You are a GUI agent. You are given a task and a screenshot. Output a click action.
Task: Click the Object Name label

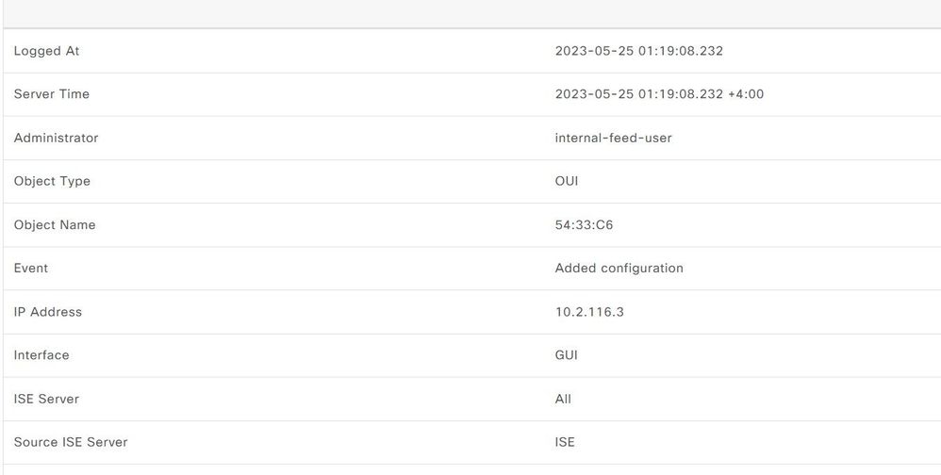(x=55, y=225)
